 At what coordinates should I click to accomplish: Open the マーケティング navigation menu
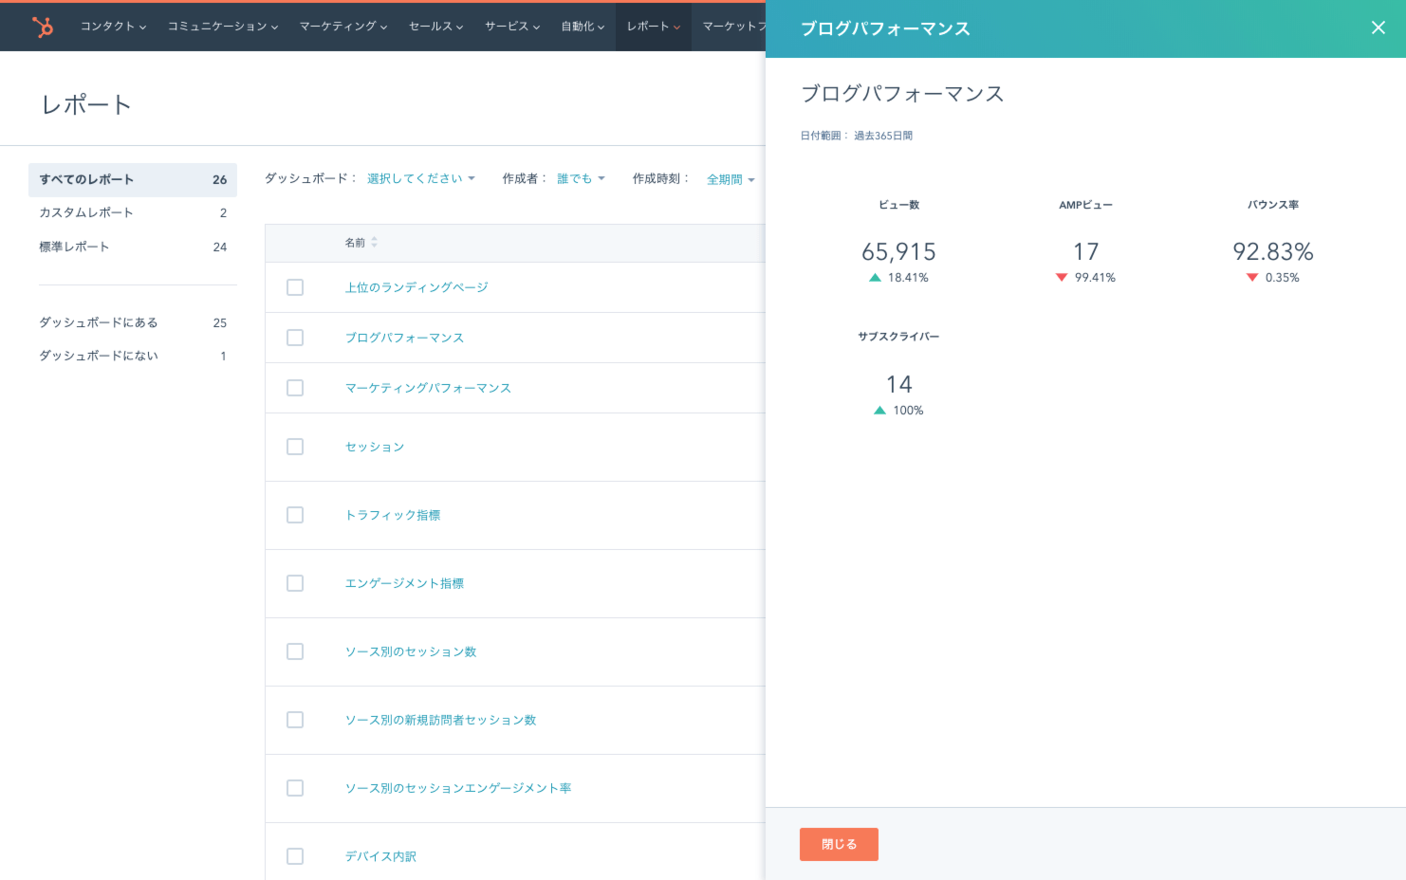coord(342,27)
